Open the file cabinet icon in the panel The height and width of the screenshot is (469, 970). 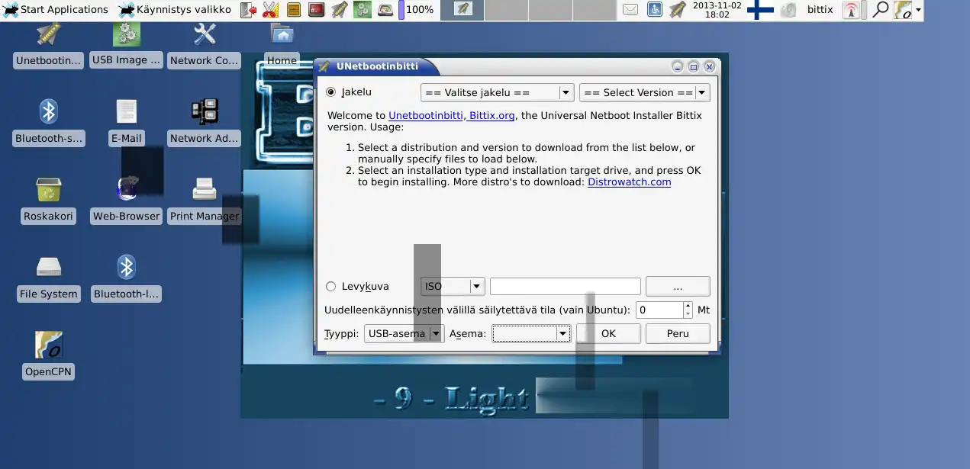(293, 10)
